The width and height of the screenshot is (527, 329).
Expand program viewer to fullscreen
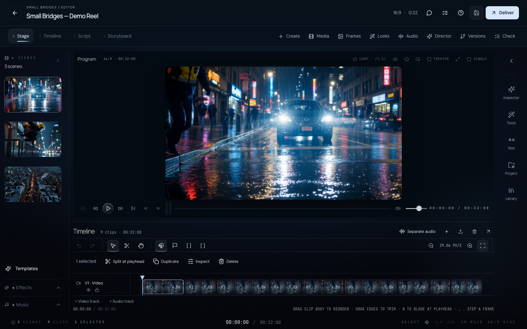(458, 59)
